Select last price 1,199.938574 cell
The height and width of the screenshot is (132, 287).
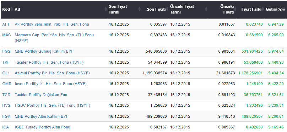pyautogui.click(x=155, y=73)
